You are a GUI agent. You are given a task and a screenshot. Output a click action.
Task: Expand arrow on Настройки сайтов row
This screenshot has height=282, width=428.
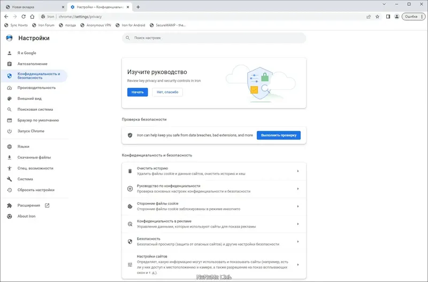click(298, 264)
